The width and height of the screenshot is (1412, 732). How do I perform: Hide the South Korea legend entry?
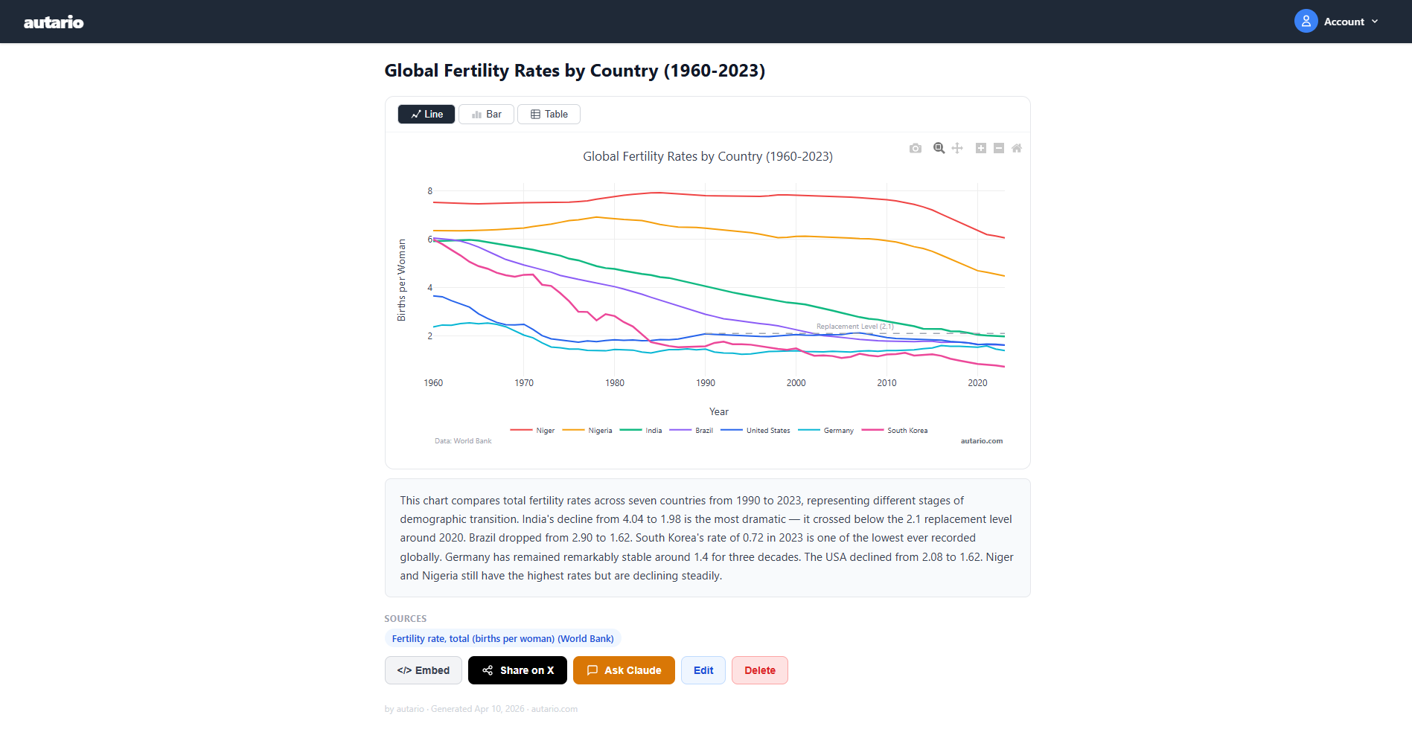[895, 431]
